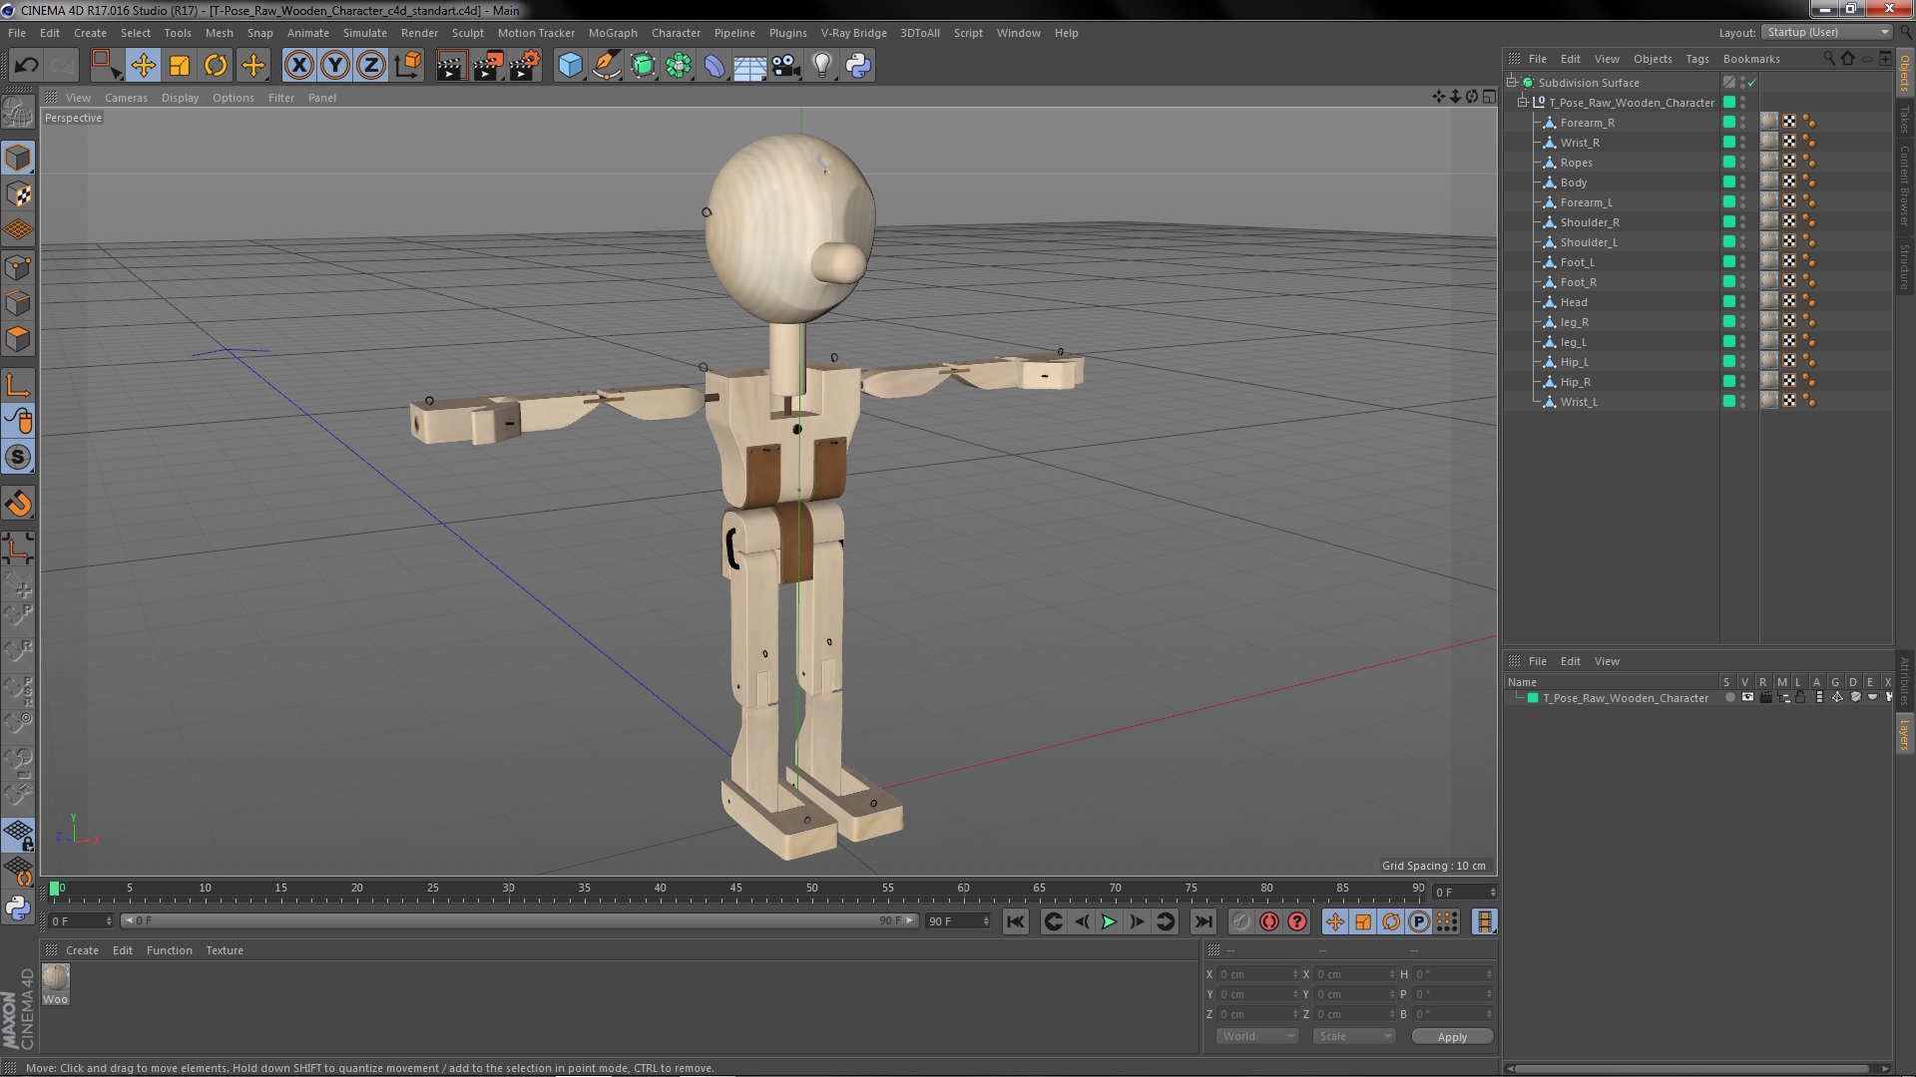Open Layout Startup dropdown
This screenshot has width=1916, height=1077.
pyautogui.click(x=1826, y=33)
